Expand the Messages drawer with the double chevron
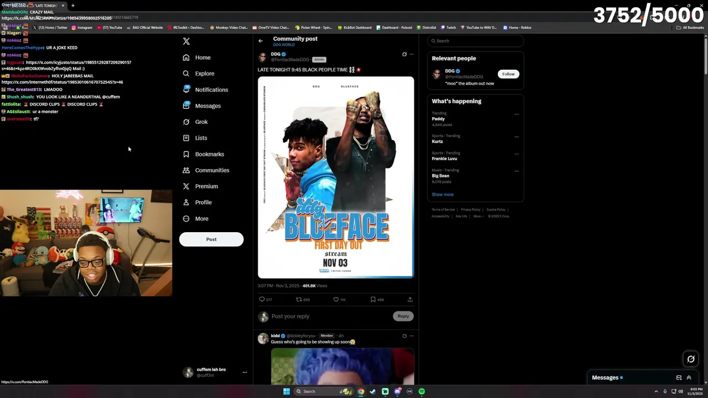Screen dimensions: 708x398 (689, 378)
